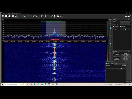Viewport: 132px width, 99px height.
Task: Move the audio panel horizontal slider
Action: pyautogui.click(x=125, y=29)
